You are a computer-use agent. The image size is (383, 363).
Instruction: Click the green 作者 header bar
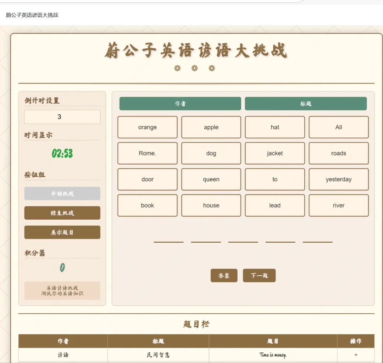[x=180, y=103]
